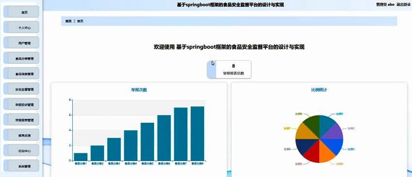The image size is (412, 177).
Task: Click the 比例1 pie label text
Action: pyautogui.click(x=340, y=114)
